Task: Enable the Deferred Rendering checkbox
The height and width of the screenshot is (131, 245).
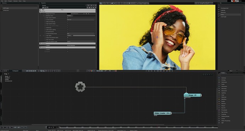Action: click(x=68, y=22)
